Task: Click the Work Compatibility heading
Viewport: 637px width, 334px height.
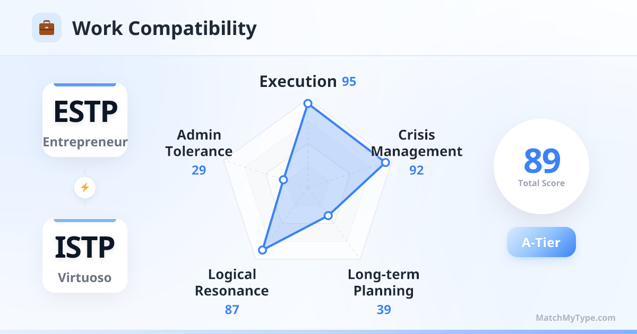Action: point(165,28)
